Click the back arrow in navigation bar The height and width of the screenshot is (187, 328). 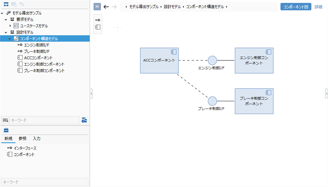click(x=106, y=7)
